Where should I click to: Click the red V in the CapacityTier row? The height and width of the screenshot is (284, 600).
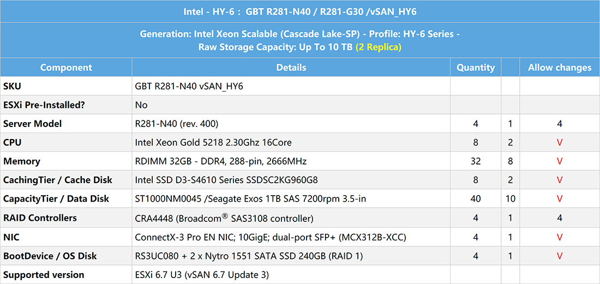pos(560,199)
